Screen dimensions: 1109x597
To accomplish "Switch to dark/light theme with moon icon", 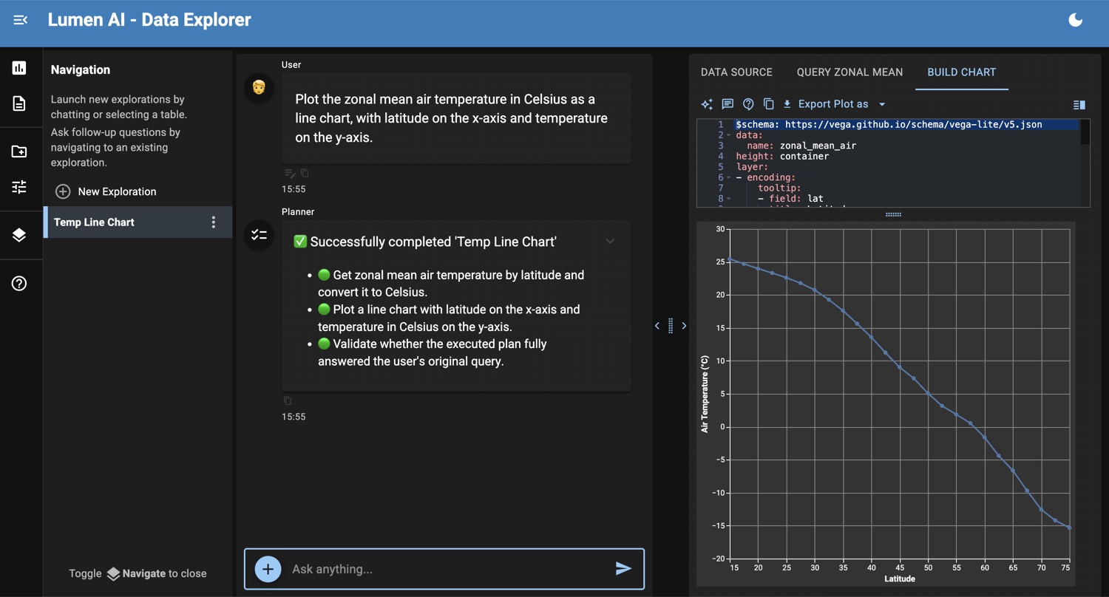I will click(x=1076, y=20).
